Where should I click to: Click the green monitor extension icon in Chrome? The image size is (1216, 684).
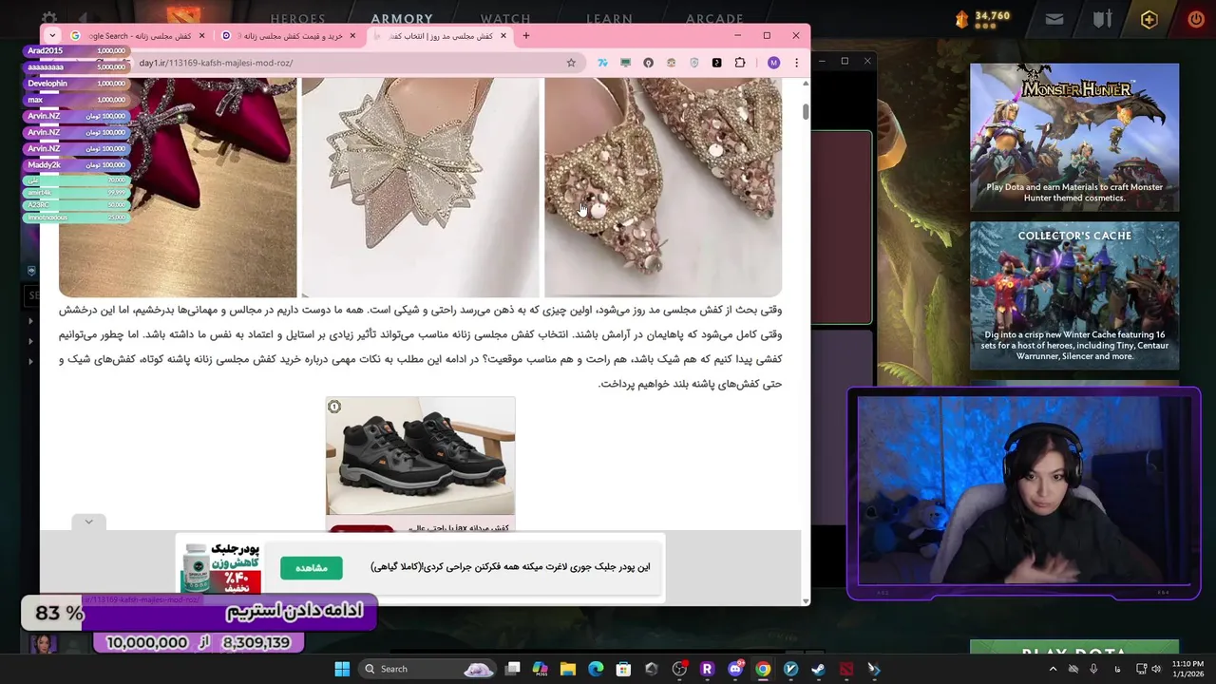pyautogui.click(x=625, y=63)
